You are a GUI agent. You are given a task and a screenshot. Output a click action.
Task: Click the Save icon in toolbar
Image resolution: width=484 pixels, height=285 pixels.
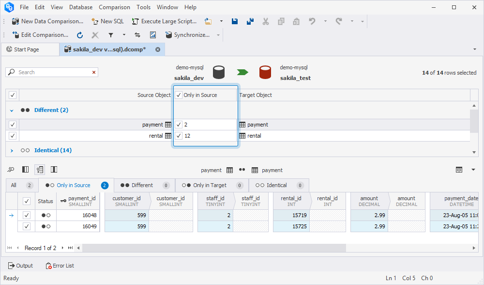point(235,21)
